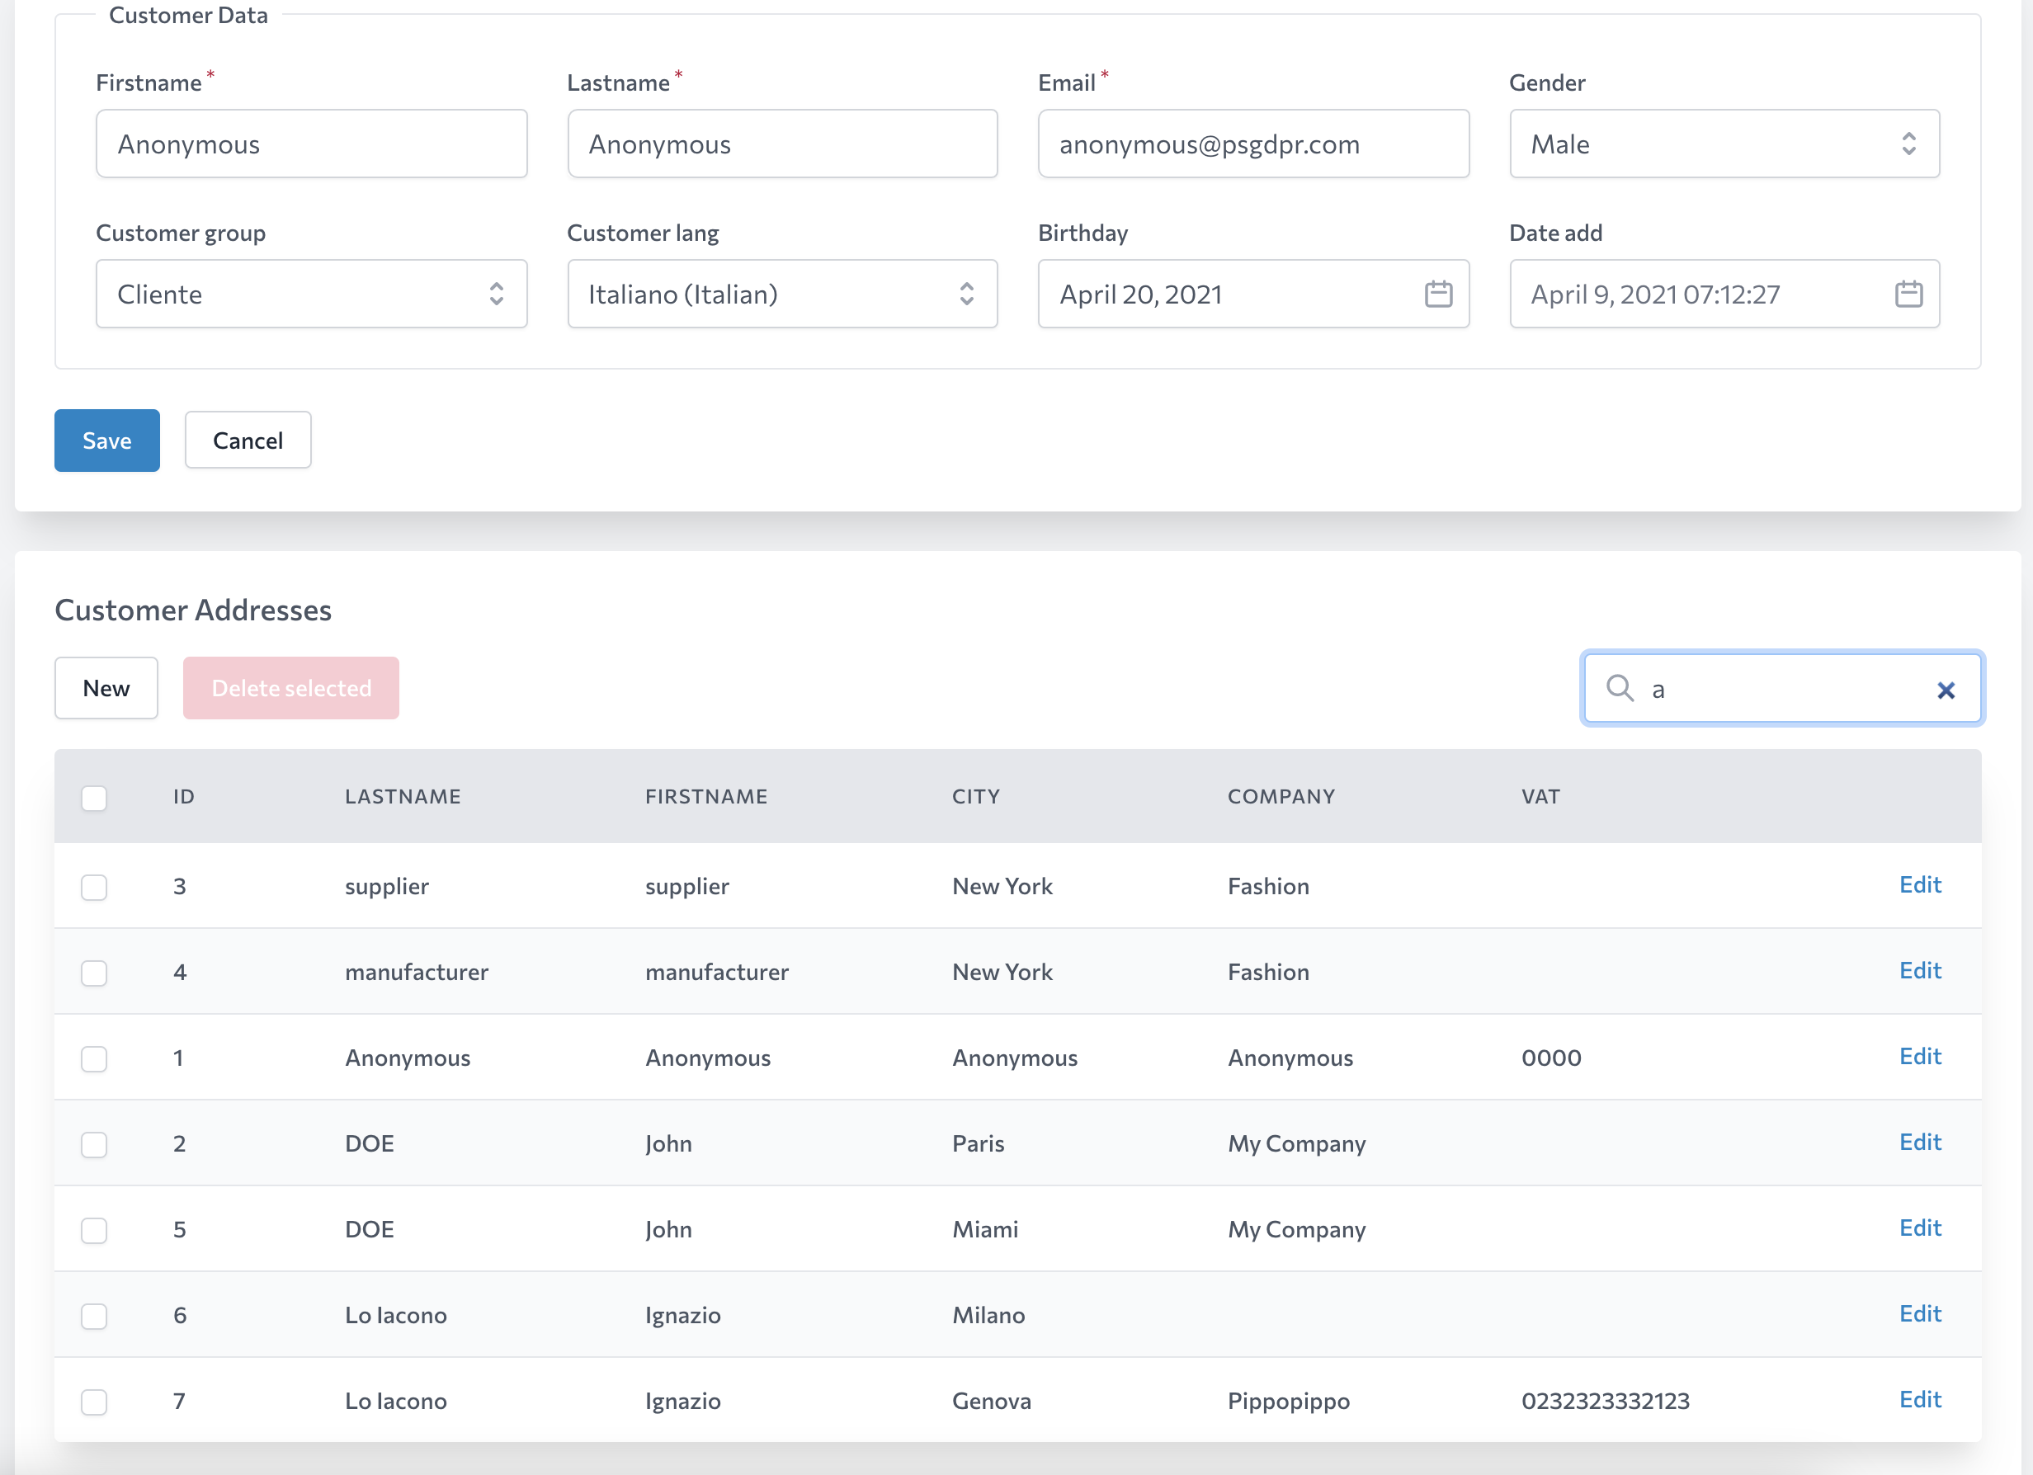Edit the Milano address row
This screenshot has width=2033, height=1475.
[x=1919, y=1313]
